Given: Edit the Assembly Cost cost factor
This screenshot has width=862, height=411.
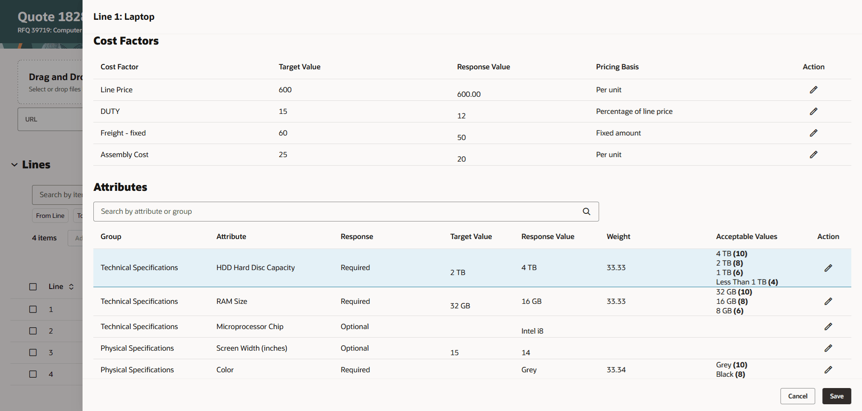Looking at the screenshot, I should pyautogui.click(x=813, y=154).
